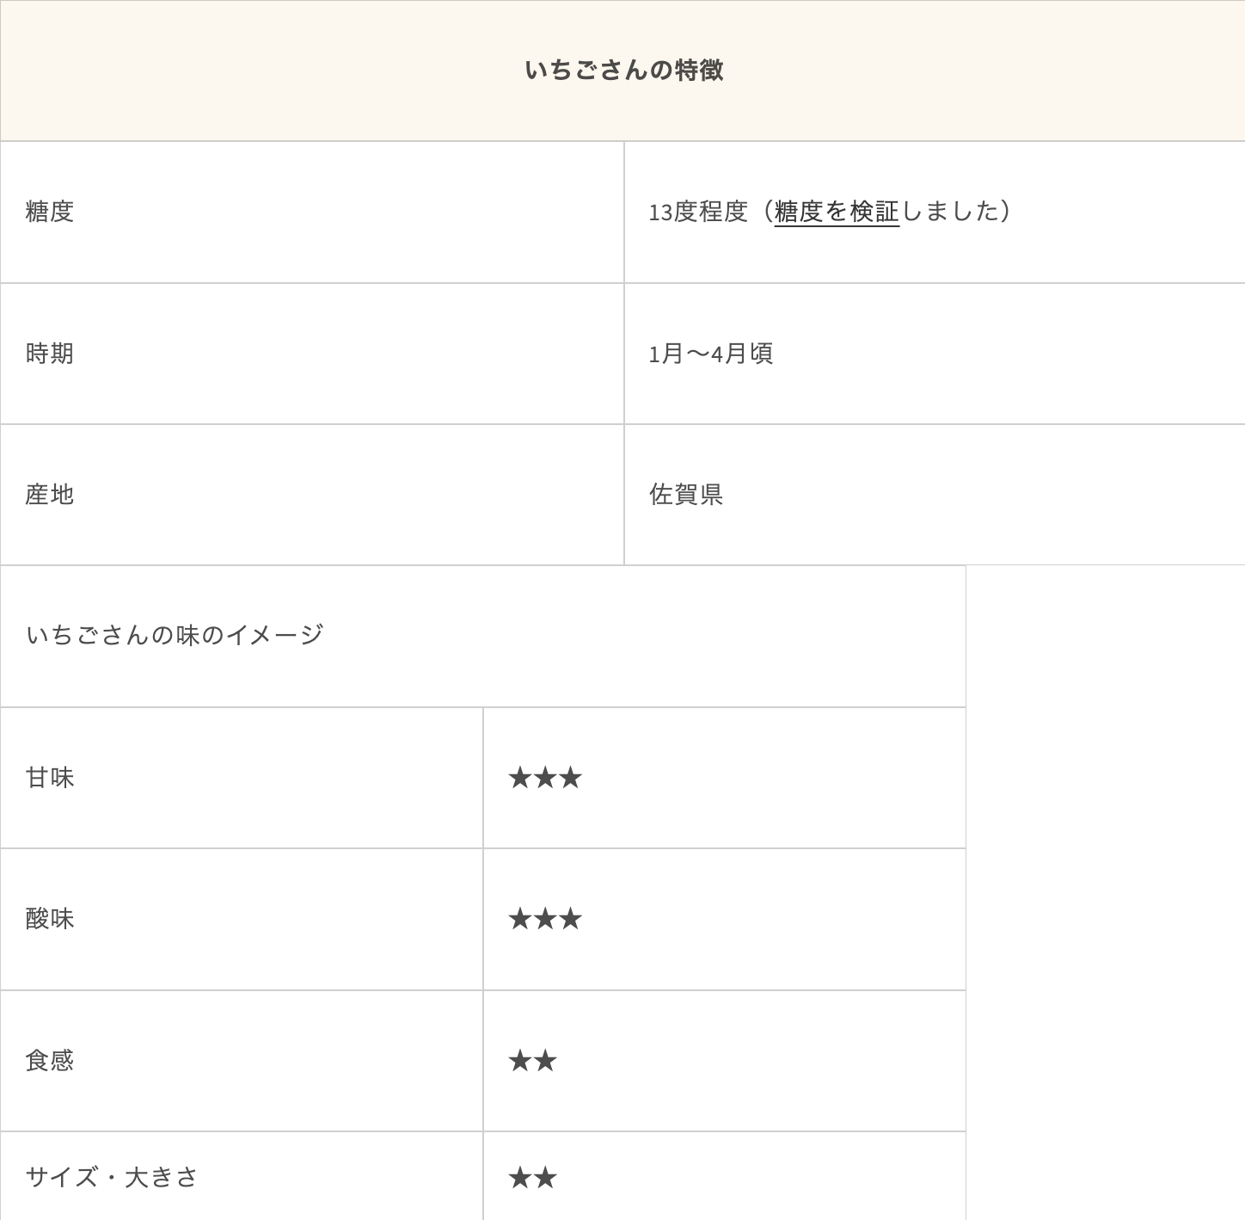Select the 食感 label
Image resolution: width=1245 pixels, height=1220 pixels.
[50, 1061]
